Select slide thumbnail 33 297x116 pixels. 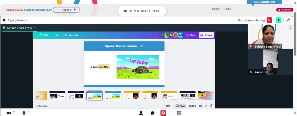[57, 95]
